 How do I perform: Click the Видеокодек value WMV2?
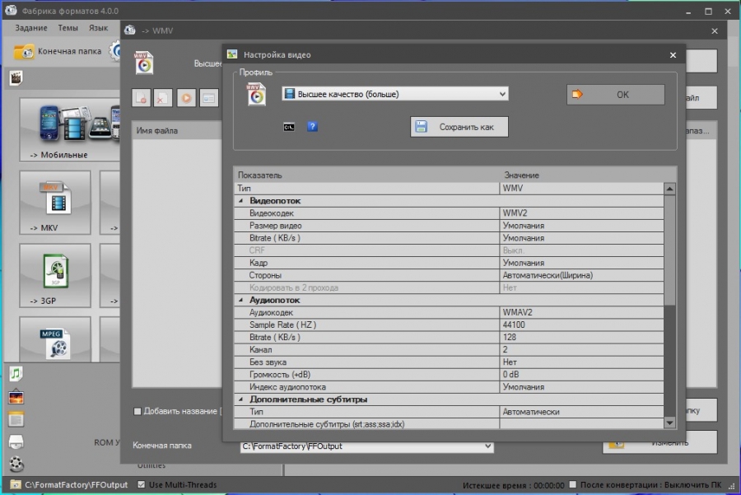(581, 213)
